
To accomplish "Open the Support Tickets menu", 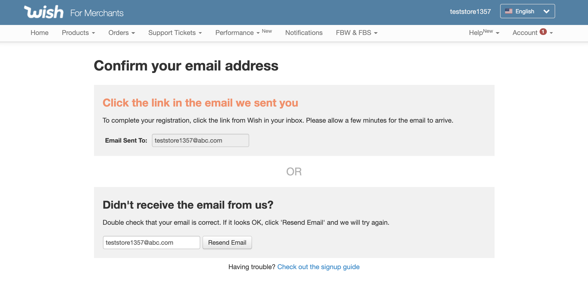I will [x=175, y=33].
